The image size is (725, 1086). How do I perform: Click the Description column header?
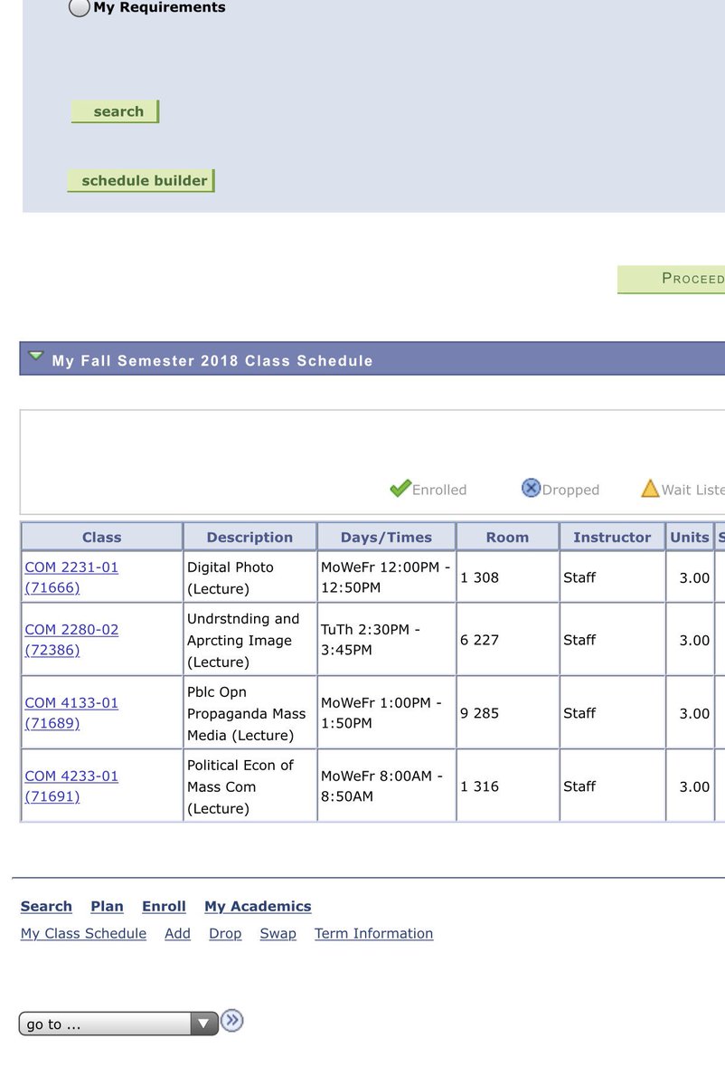click(x=250, y=537)
